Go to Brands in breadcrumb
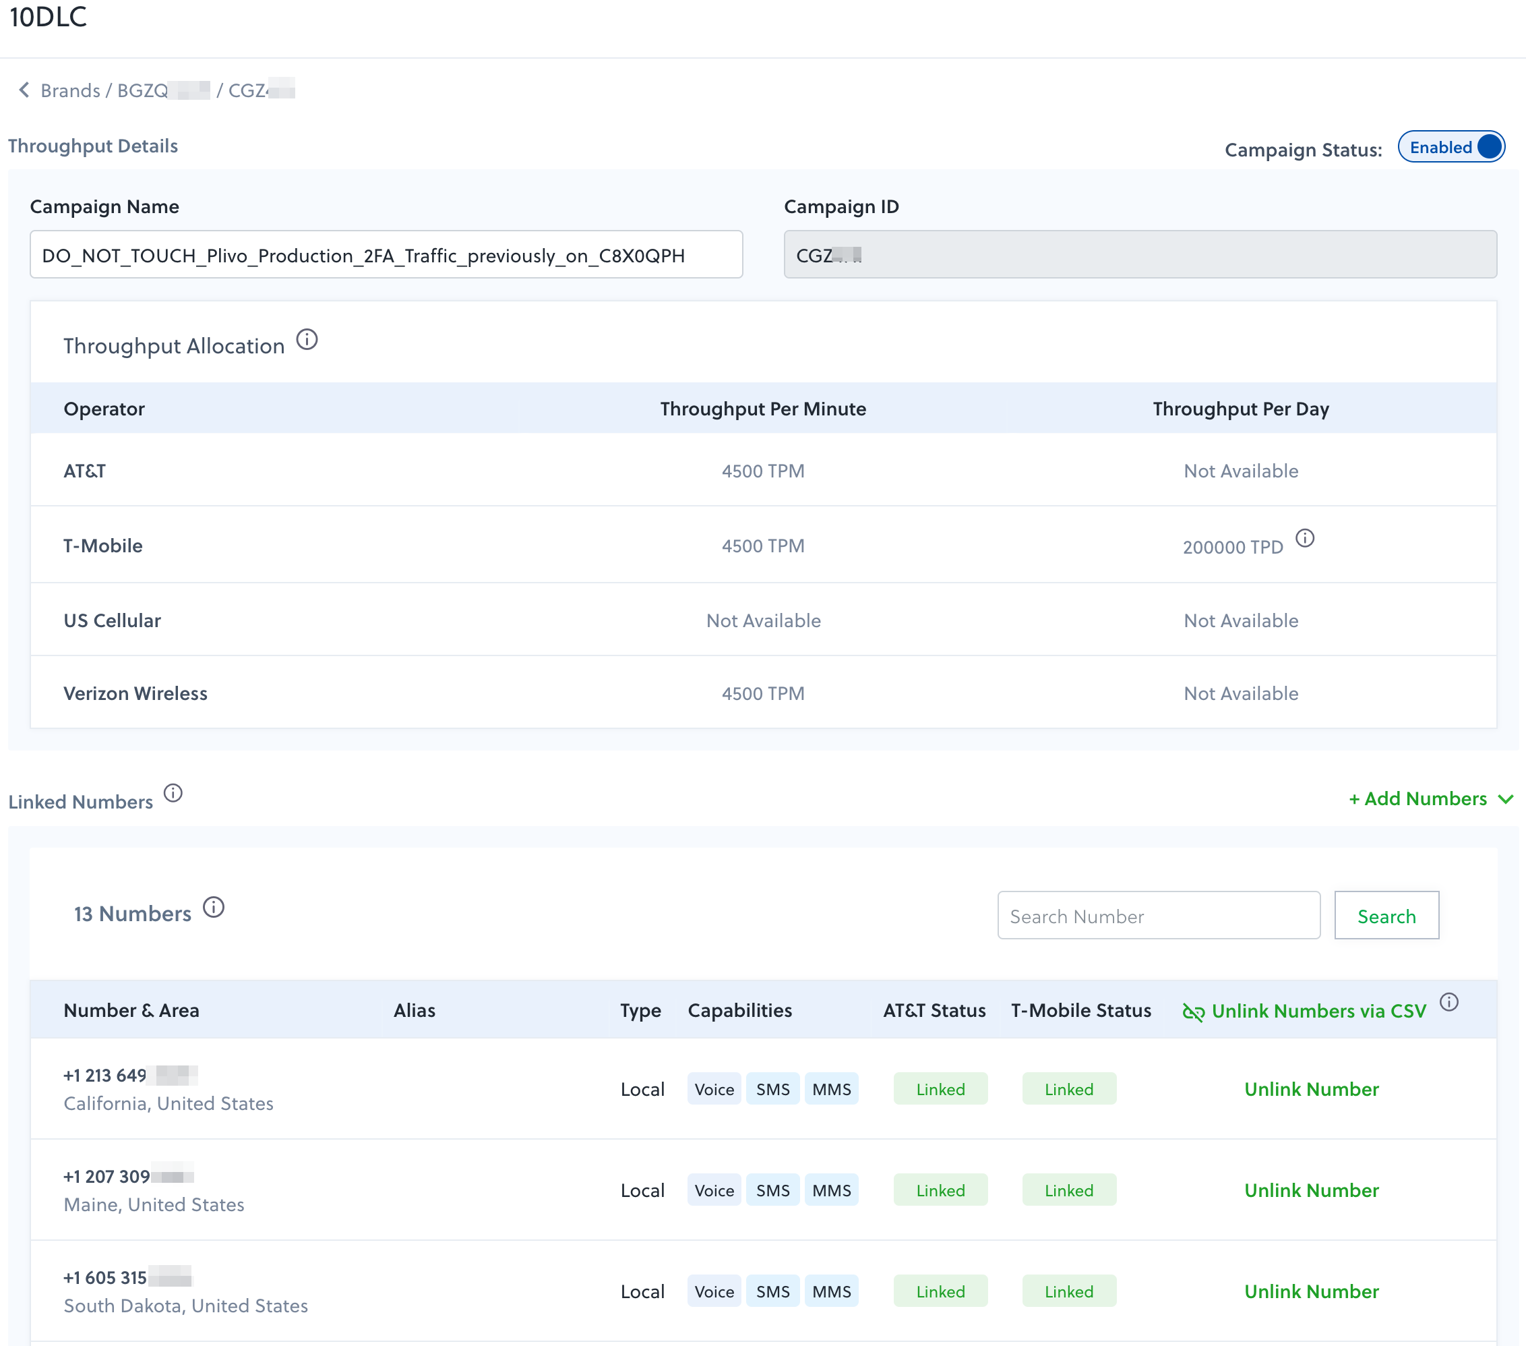The height and width of the screenshot is (1346, 1526). tap(70, 91)
